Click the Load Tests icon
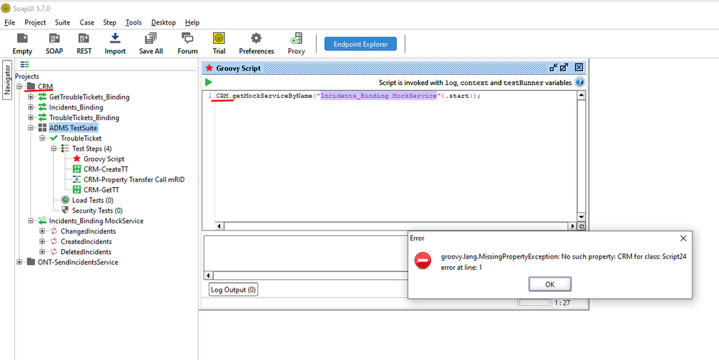The height and width of the screenshot is (360, 719). (x=65, y=200)
